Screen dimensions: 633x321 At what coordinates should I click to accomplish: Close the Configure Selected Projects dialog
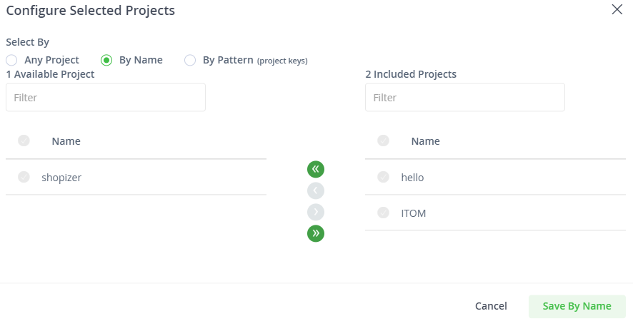617,9
